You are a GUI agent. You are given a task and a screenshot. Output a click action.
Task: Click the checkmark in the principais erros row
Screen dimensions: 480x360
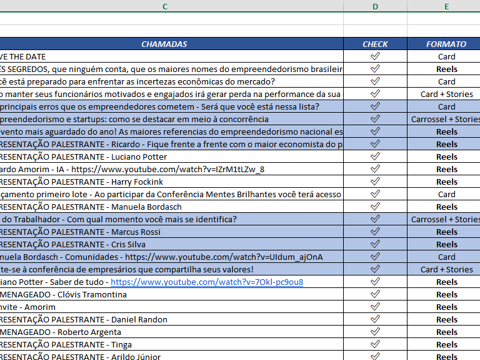(x=375, y=106)
